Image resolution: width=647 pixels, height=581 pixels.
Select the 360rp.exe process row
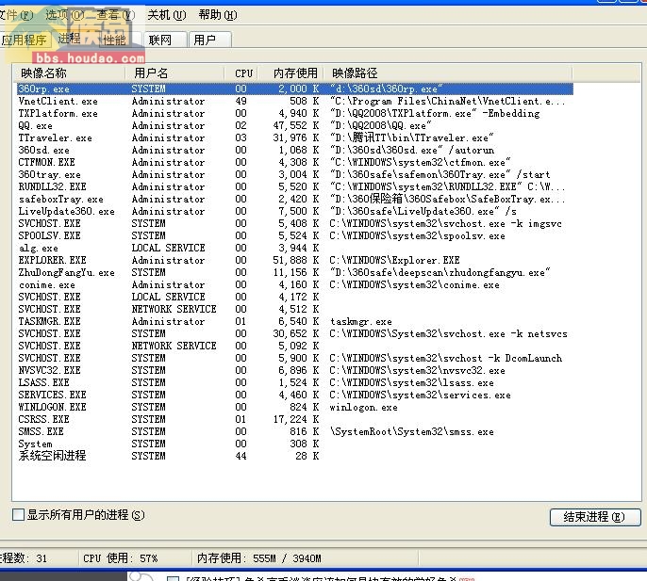point(294,89)
